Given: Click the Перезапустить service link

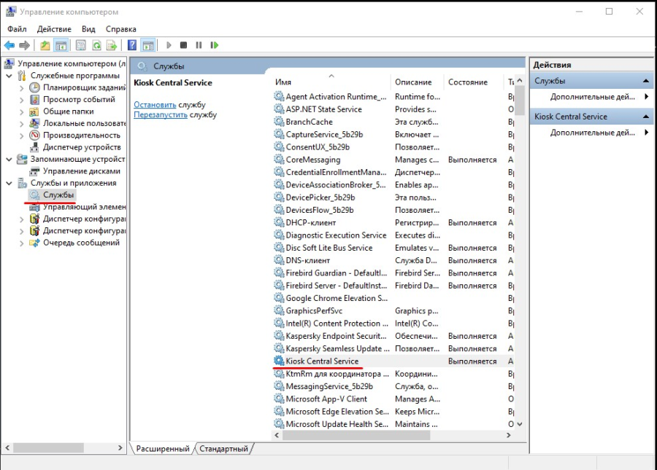Looking at the screenshot, I should 160,115.
